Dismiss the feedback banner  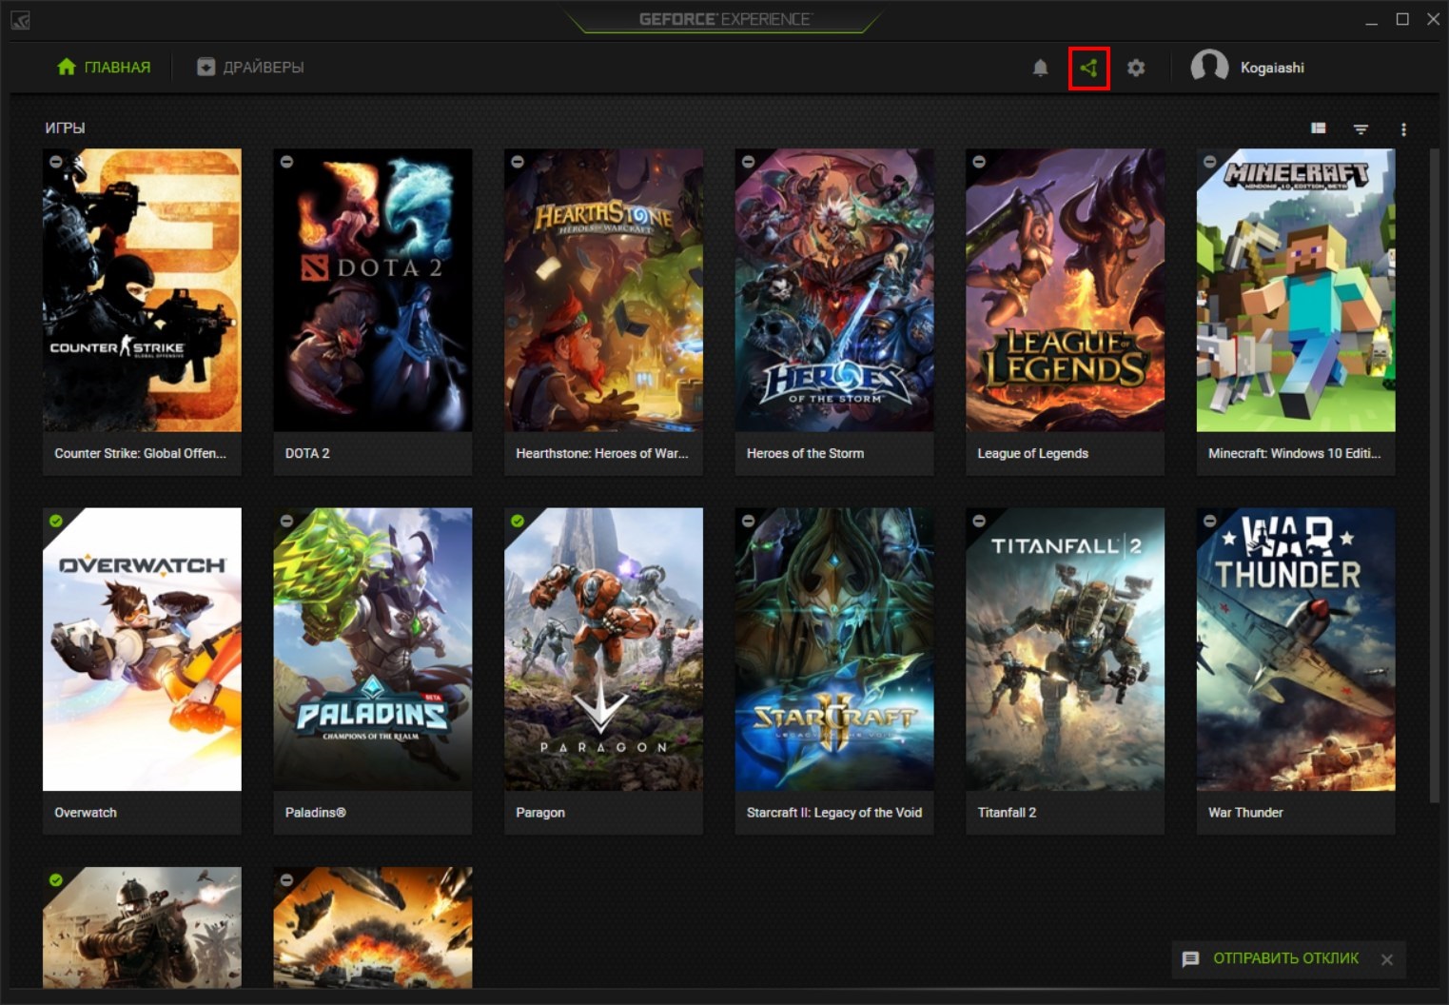pyautogui.click(x=1386, y=959)
